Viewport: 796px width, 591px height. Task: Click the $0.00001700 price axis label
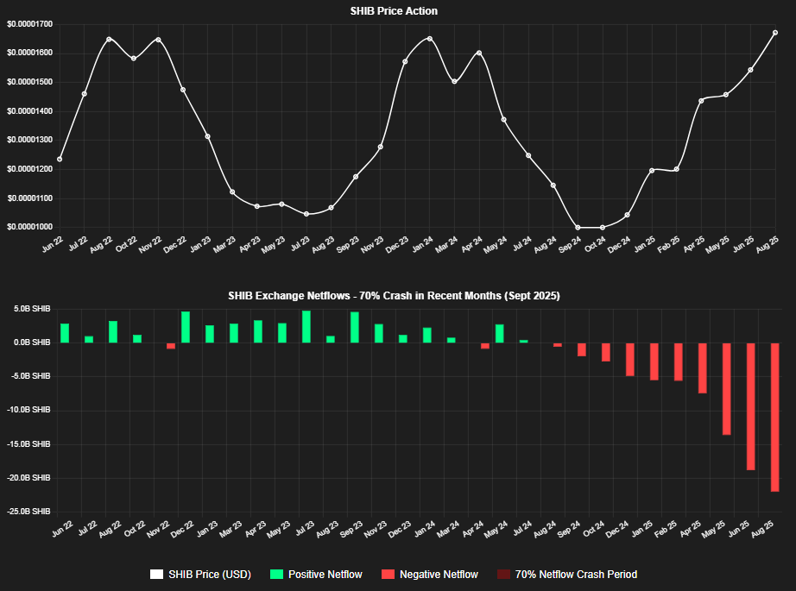tap(29, 24)
